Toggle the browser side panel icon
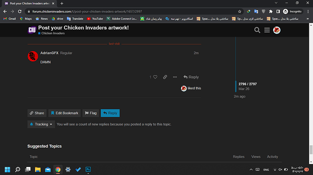The image size is (313, 175). click(278, 12)
